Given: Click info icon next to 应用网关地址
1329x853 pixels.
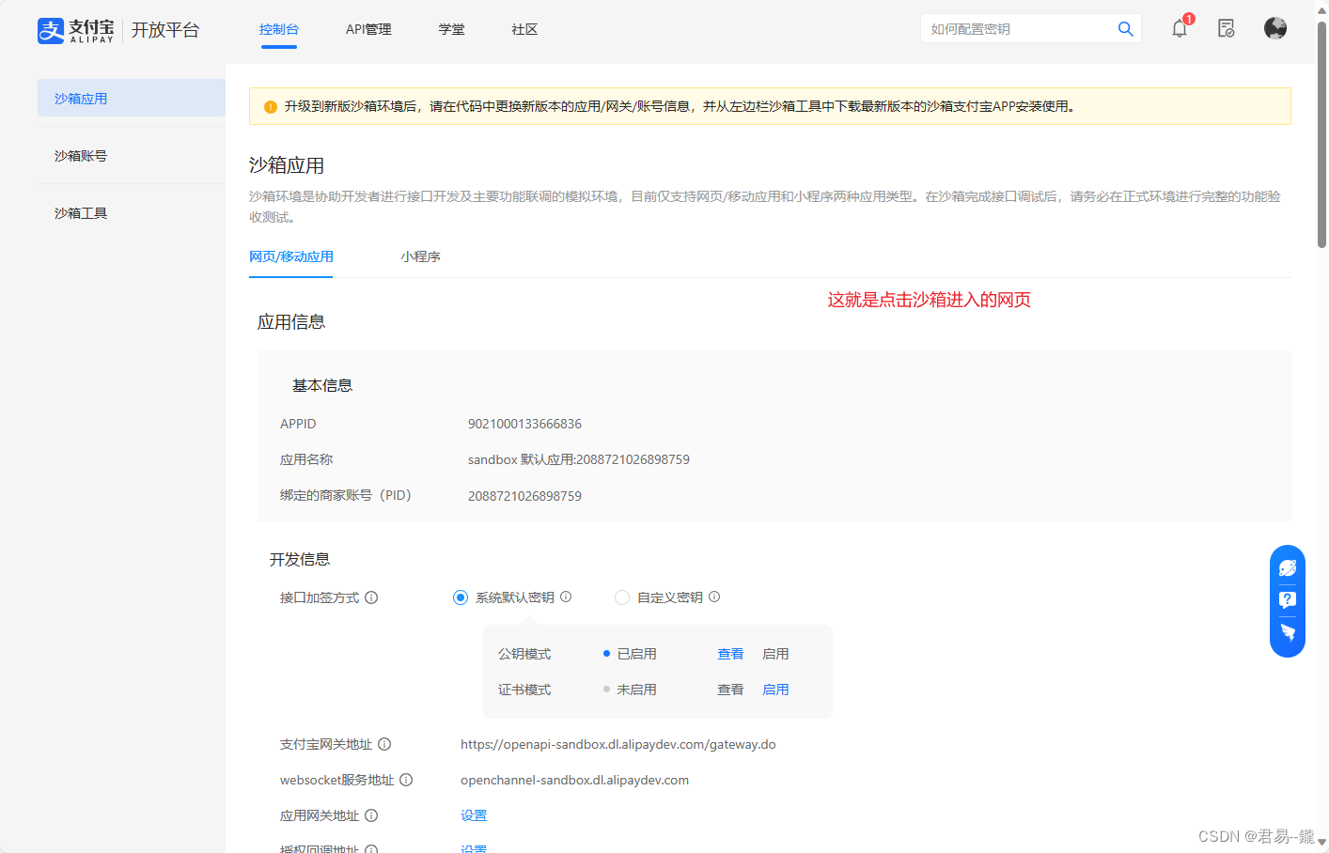Looking at the screenshot, I should pos(371,815).
